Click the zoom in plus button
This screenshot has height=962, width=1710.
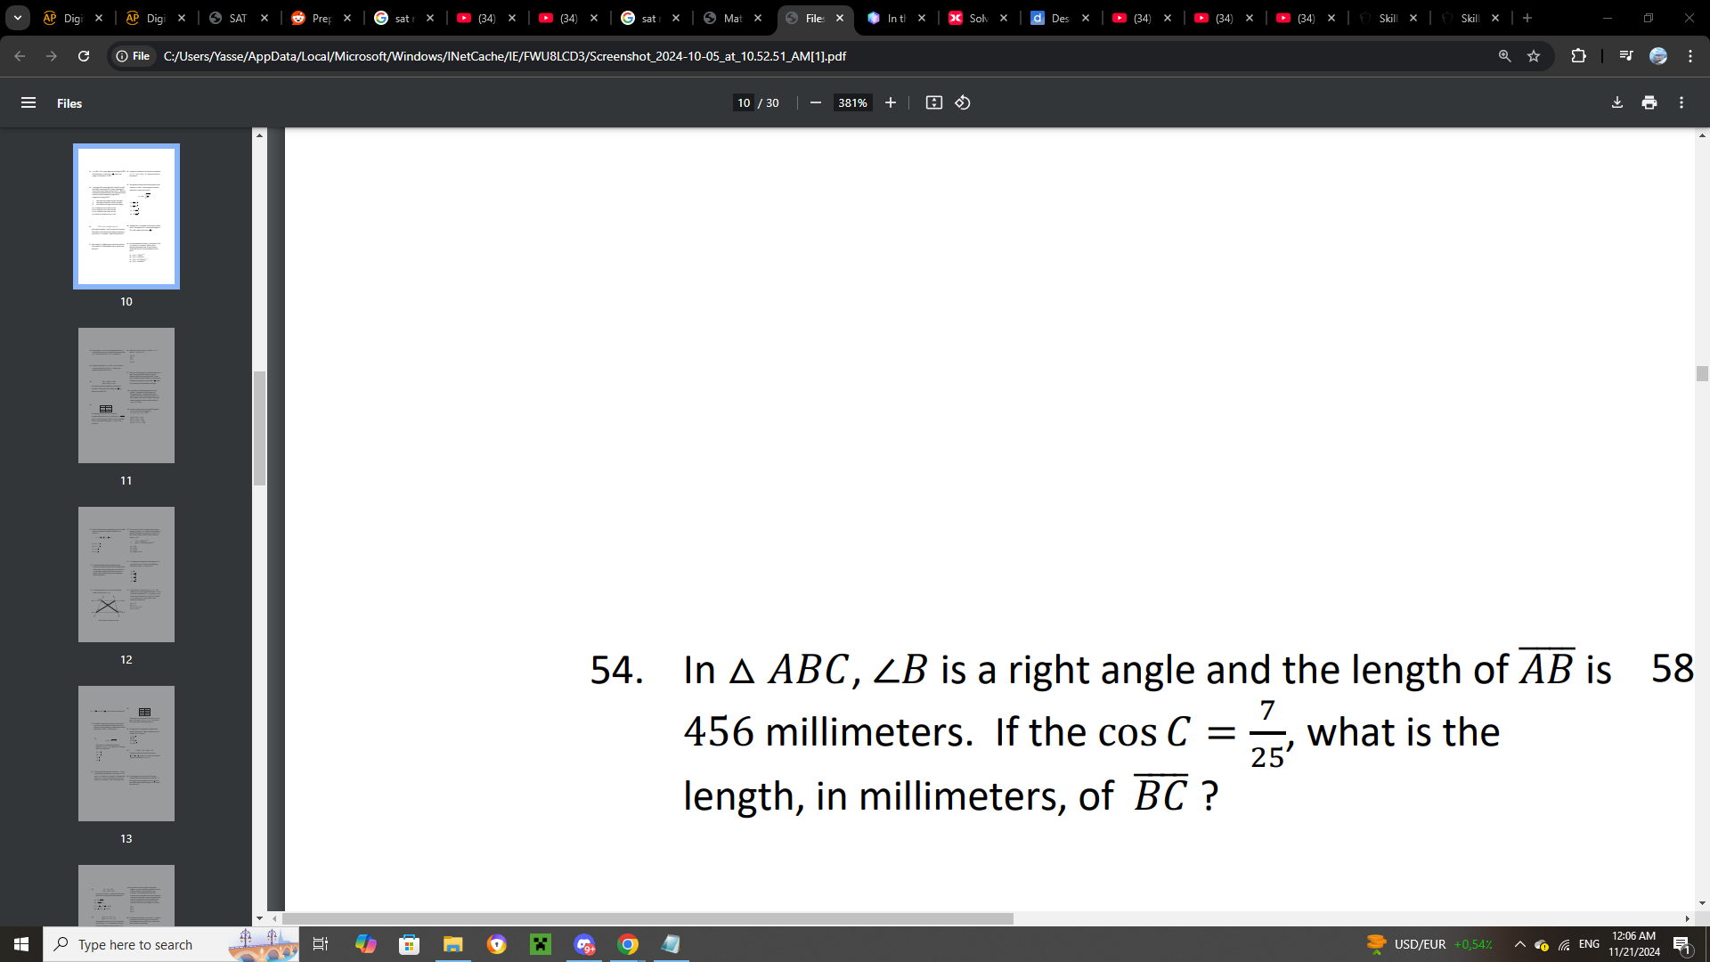[890, 103]
